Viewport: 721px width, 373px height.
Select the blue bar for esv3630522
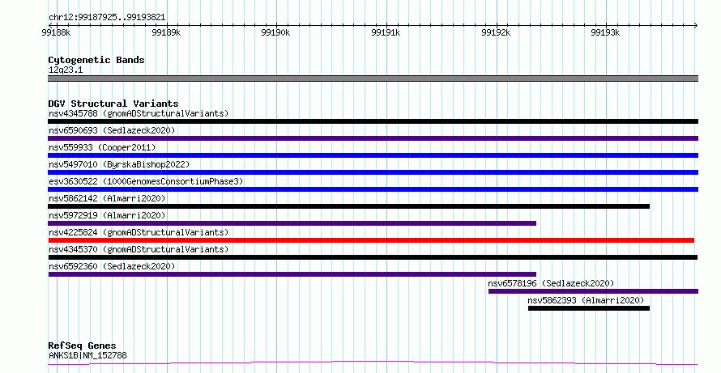(373, 189)
